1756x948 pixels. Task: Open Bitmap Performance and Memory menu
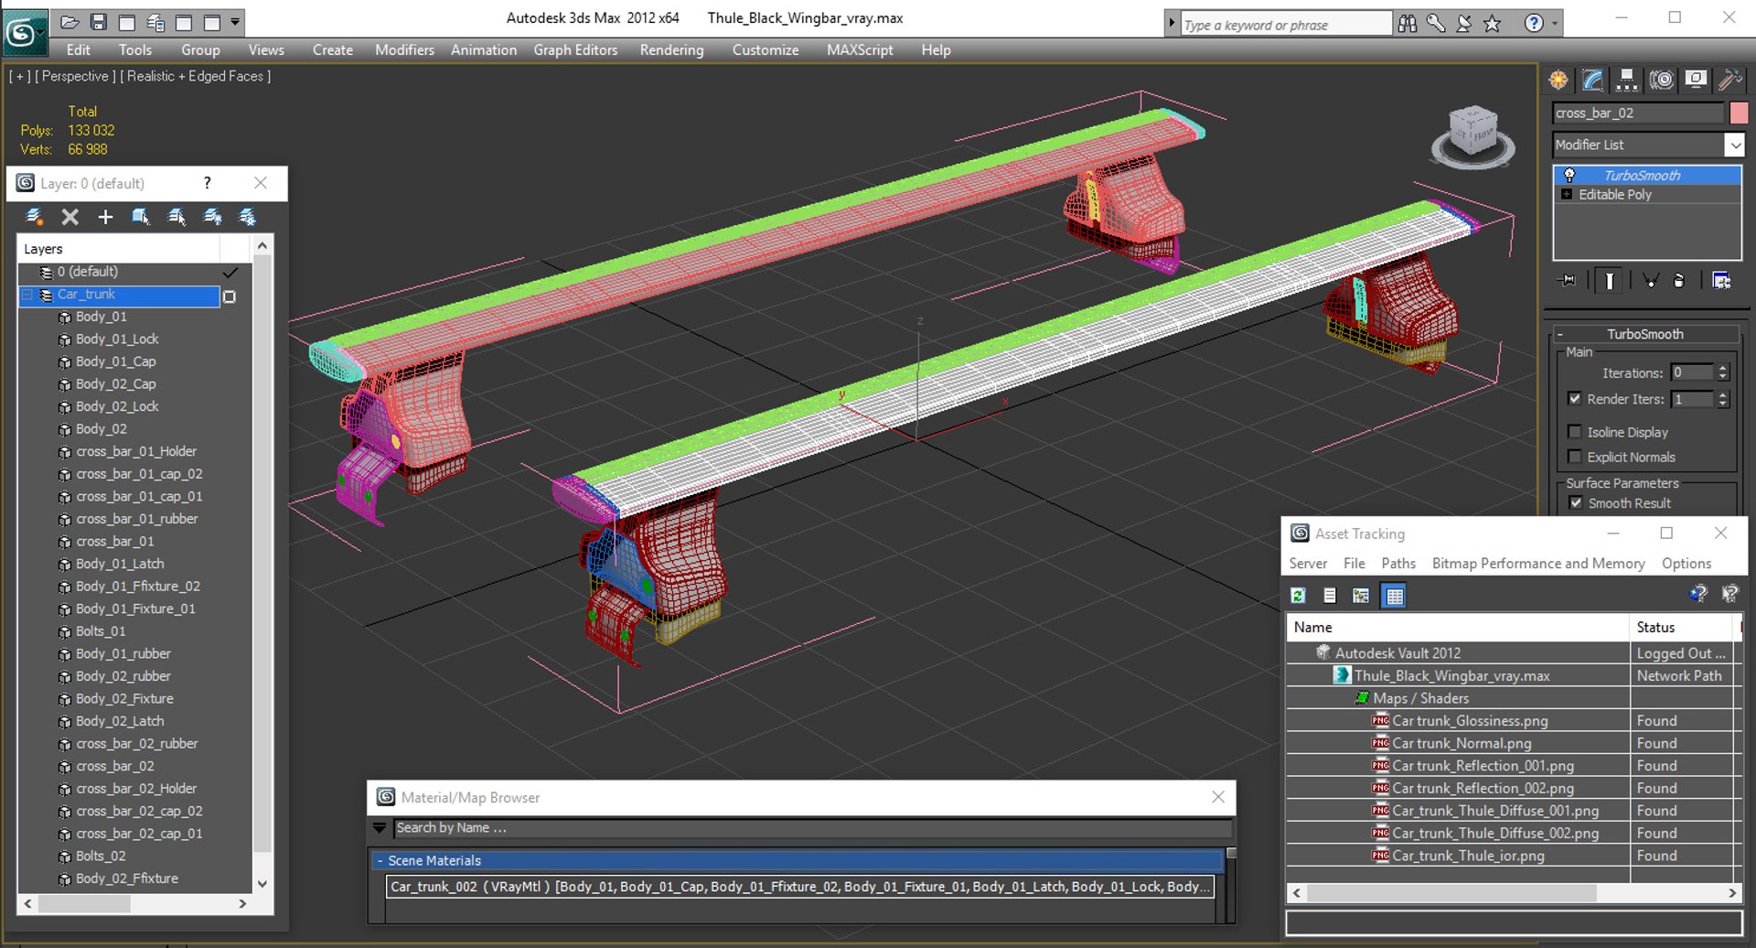(x=1538, y=564)
